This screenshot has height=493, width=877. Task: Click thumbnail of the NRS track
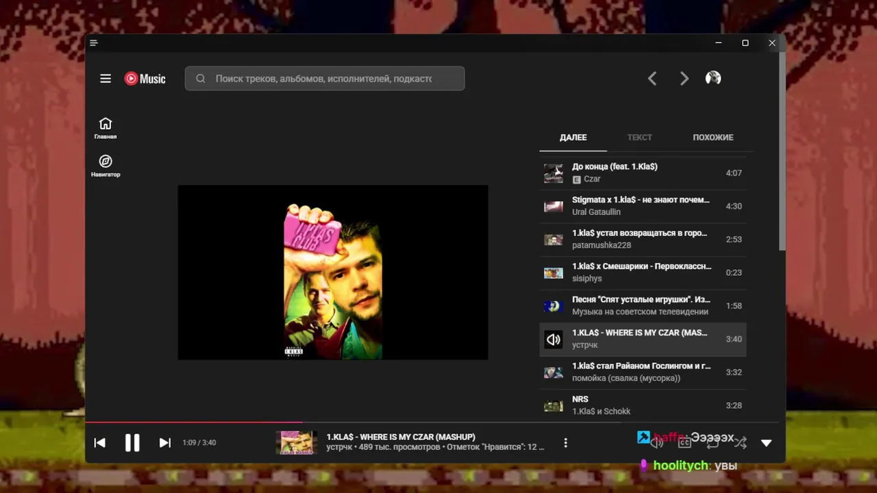tap(554, 405)
